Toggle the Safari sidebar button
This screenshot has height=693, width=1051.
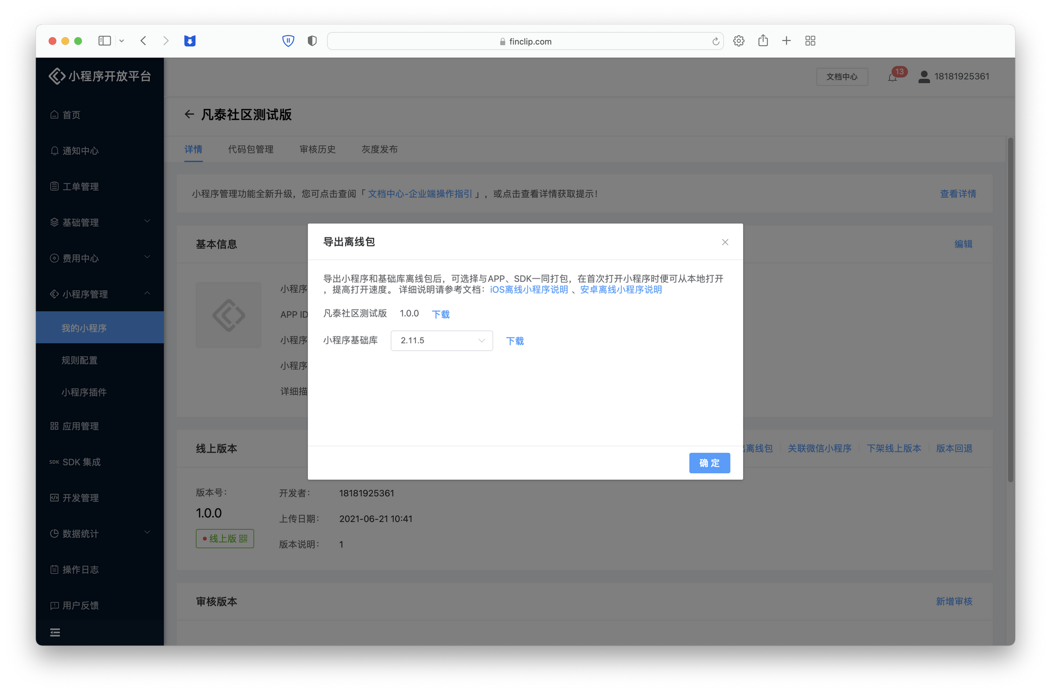point(105,40)
